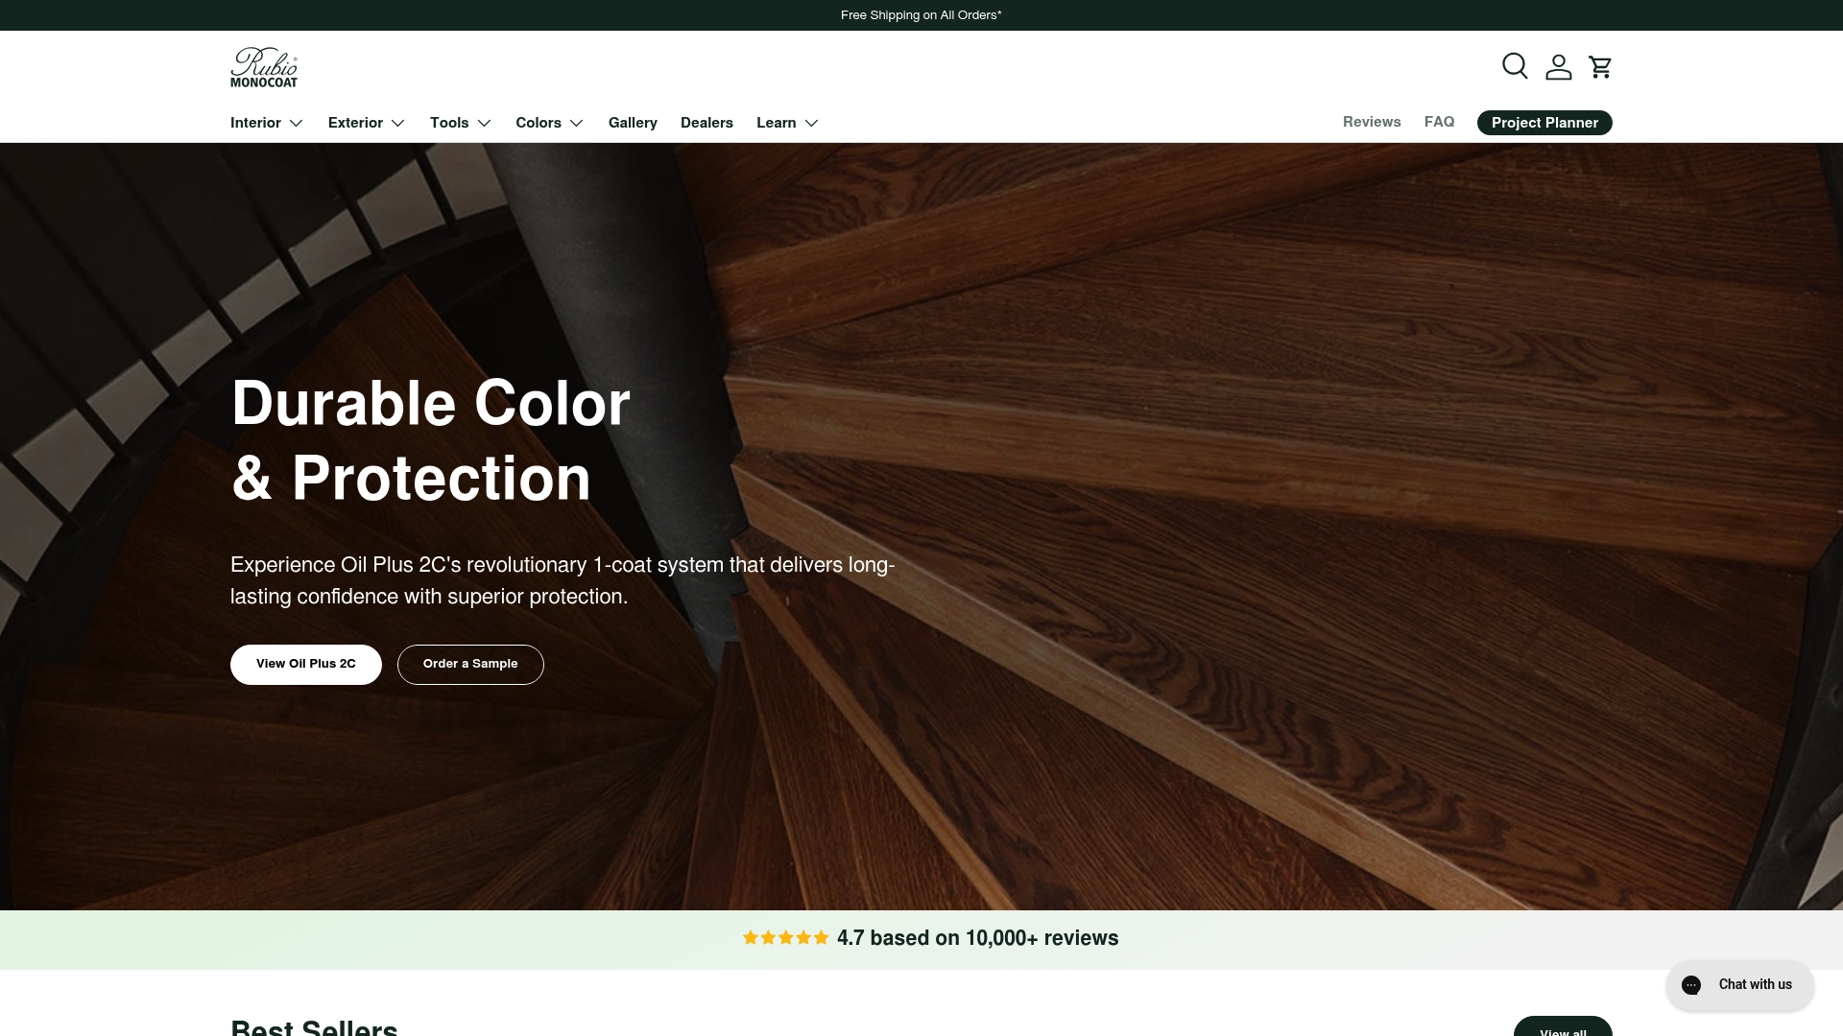Click Order a Sample
1843x1036 pixels.
tap(470, 664)
